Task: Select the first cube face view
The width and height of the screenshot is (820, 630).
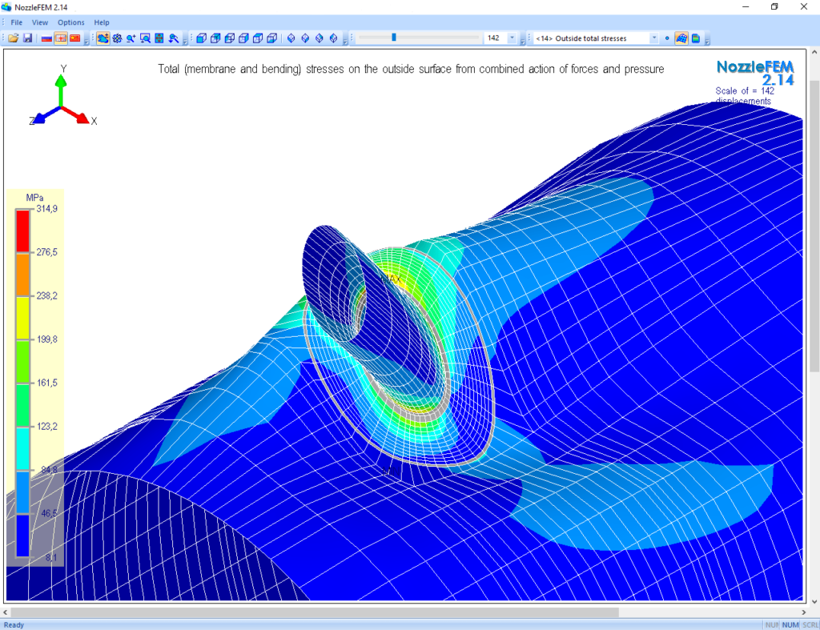Action: click(x=201, y=38)
